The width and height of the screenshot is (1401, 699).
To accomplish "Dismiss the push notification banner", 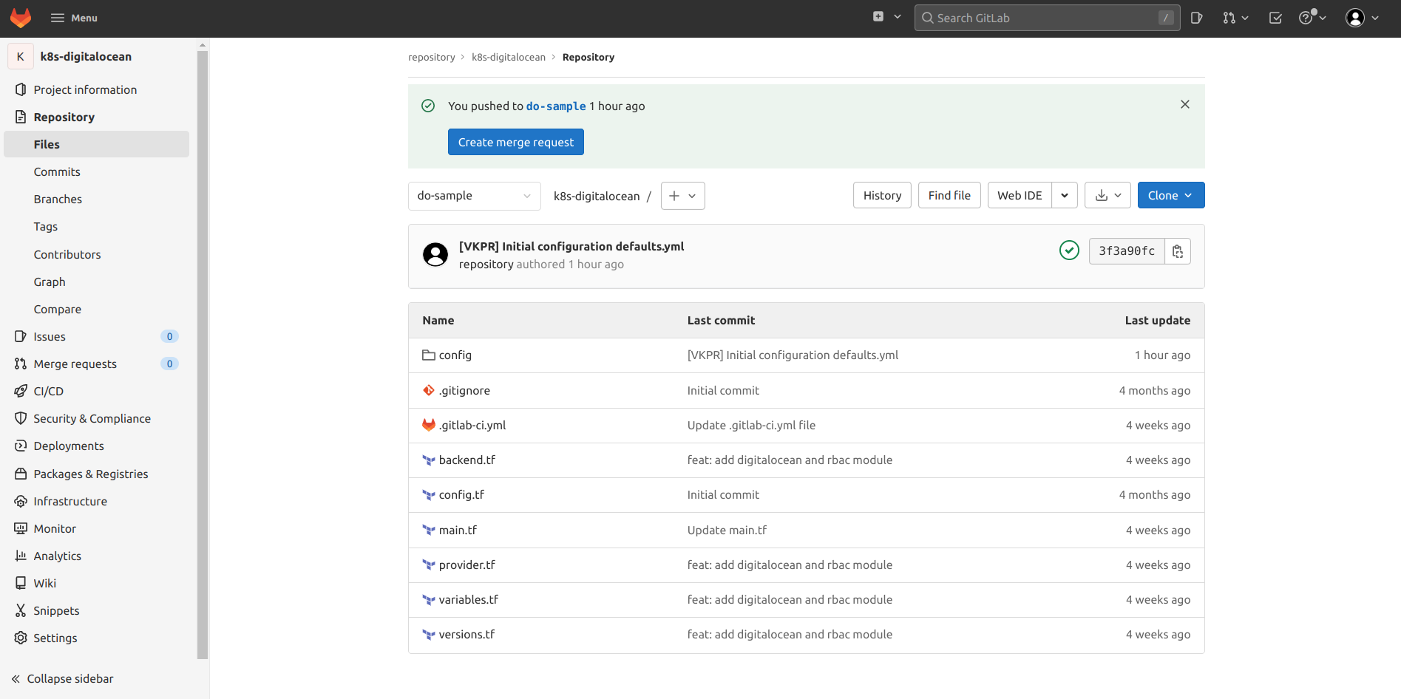I will [1185, 104].
